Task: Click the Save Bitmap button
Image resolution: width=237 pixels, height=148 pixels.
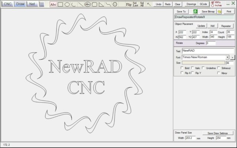Action: pyautogui.click(x=208, y=11)
